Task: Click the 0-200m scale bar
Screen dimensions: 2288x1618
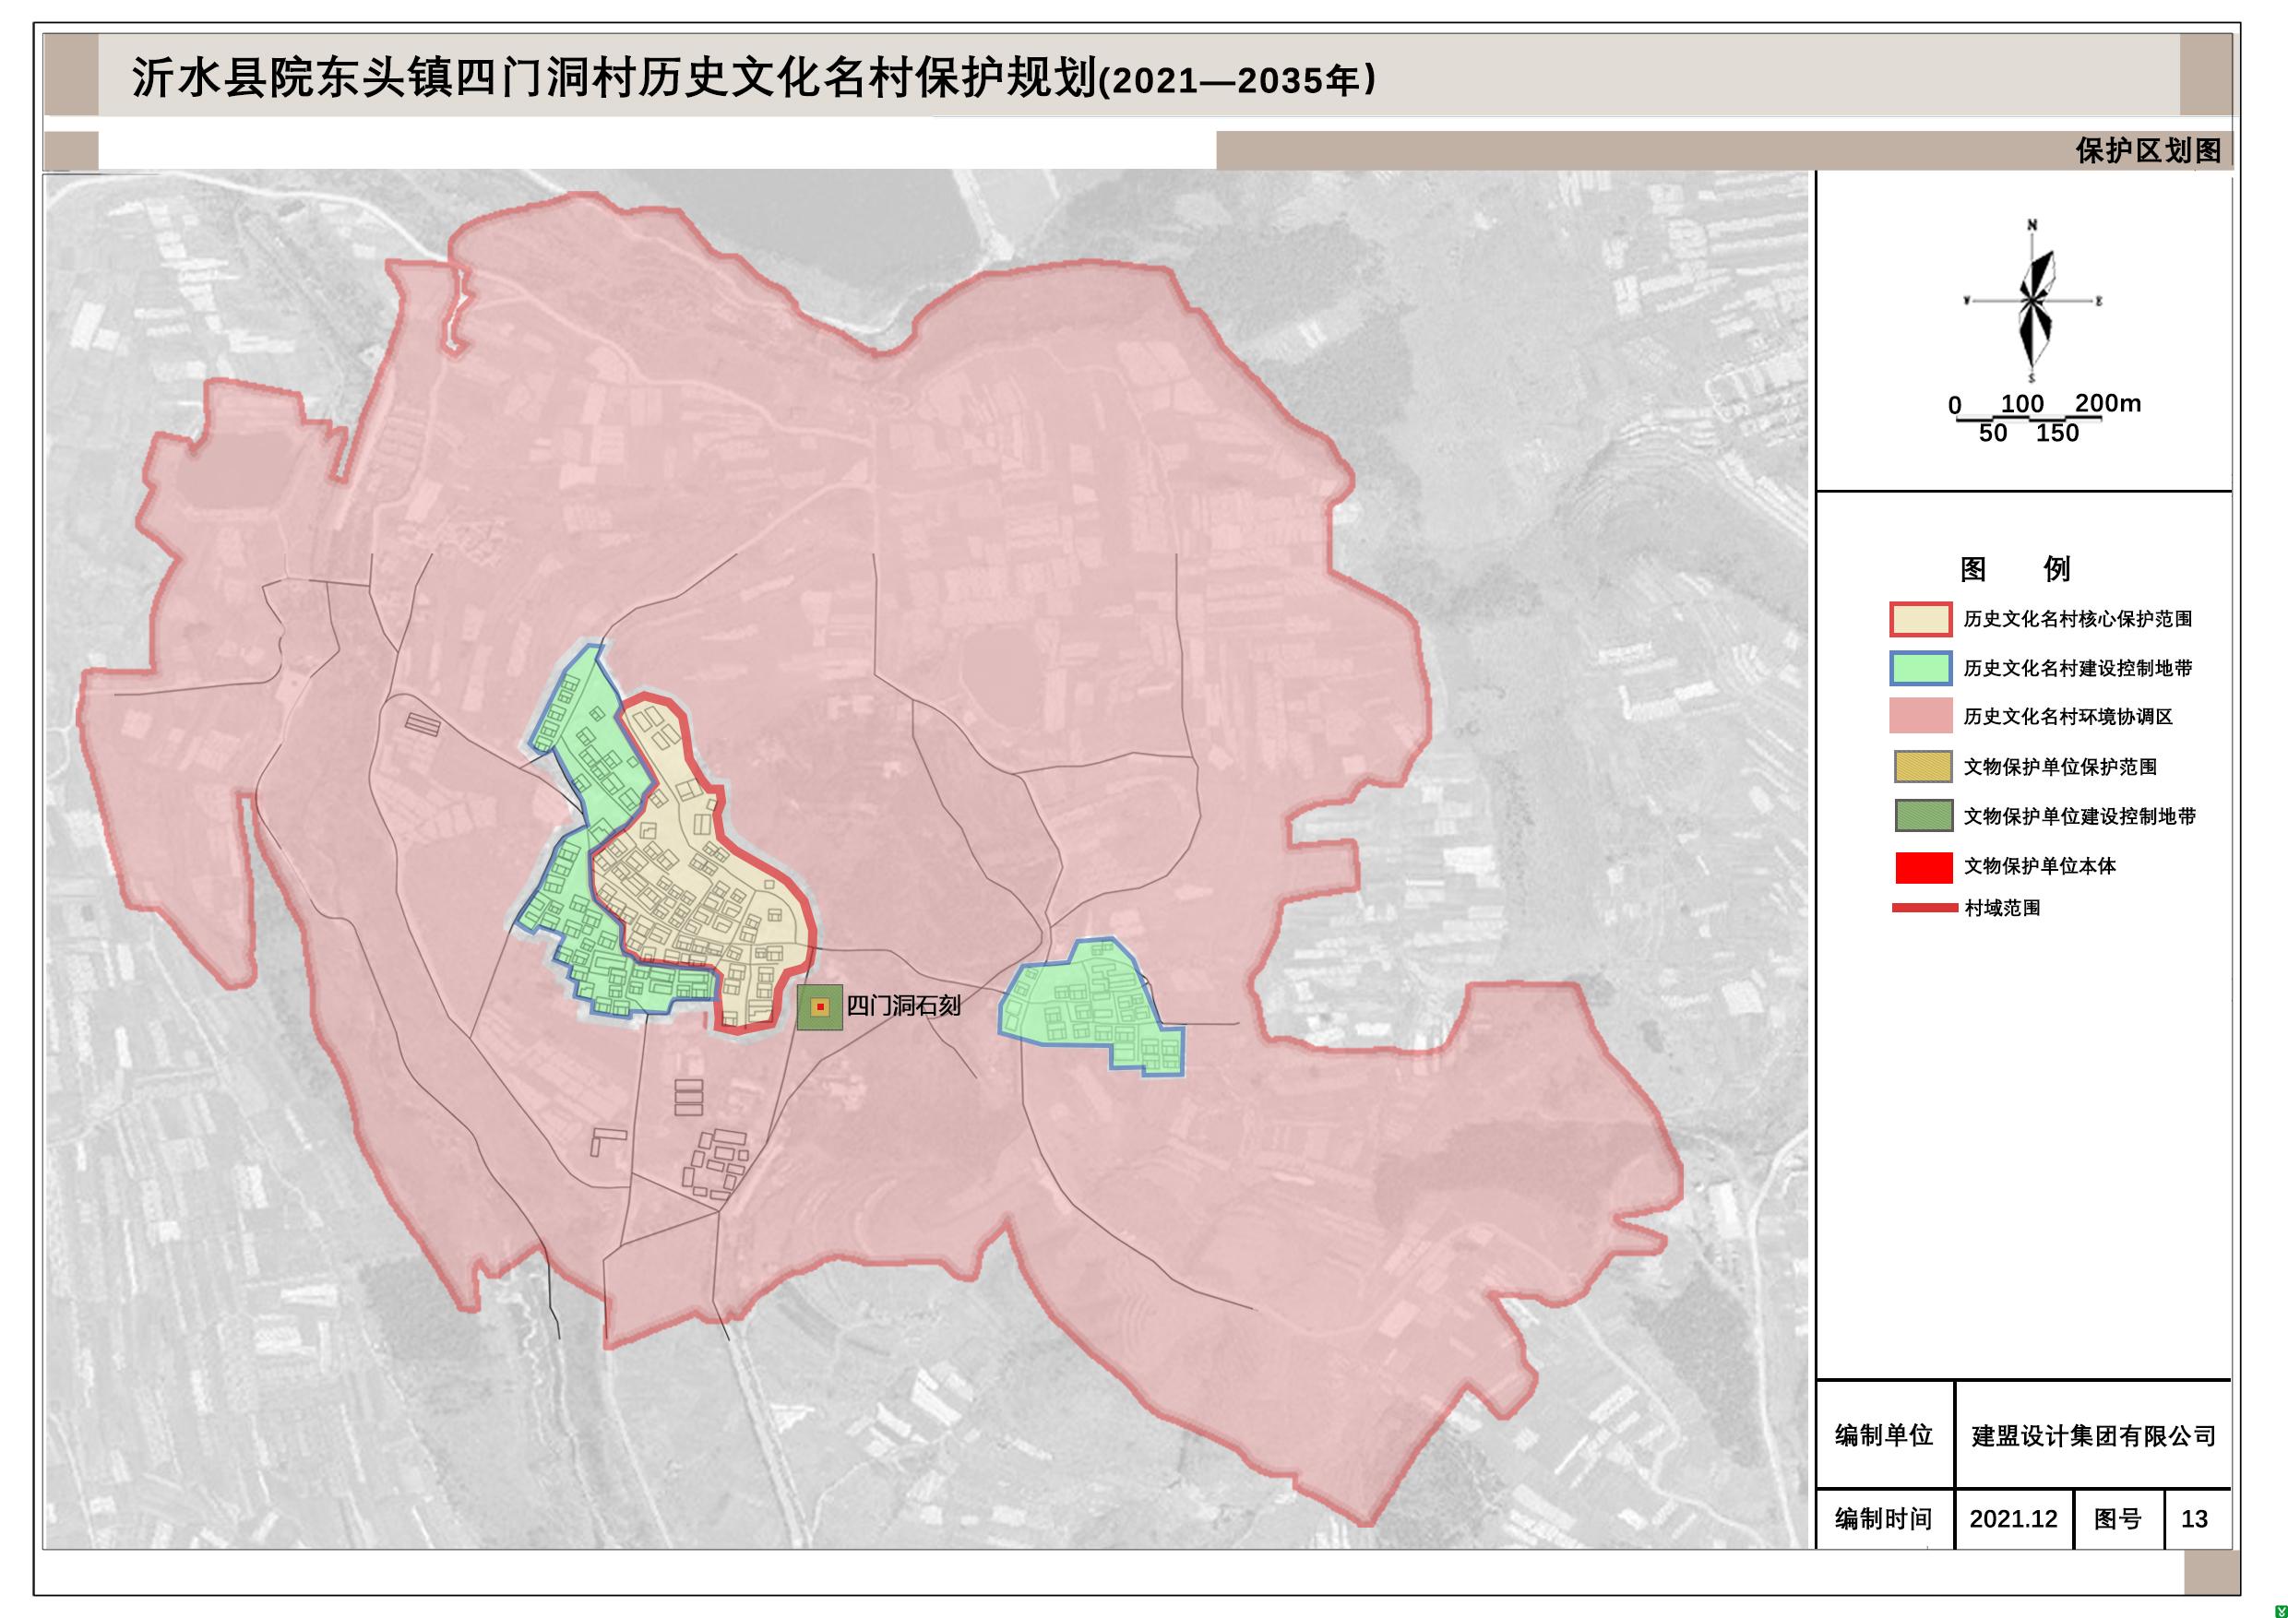Action: (2029, 420)
